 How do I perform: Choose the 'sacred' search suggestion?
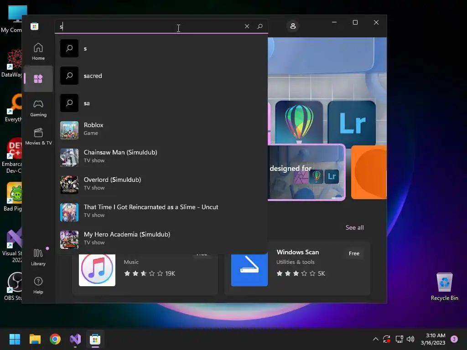tap(161, 76)
